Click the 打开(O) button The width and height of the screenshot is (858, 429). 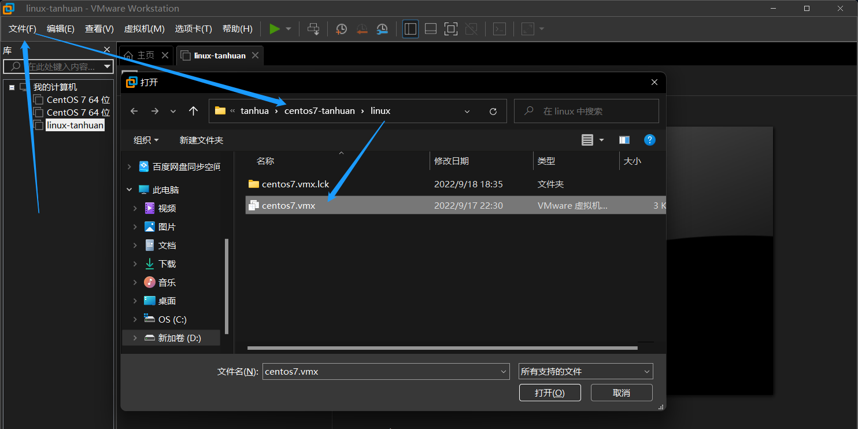pos(550,393)
